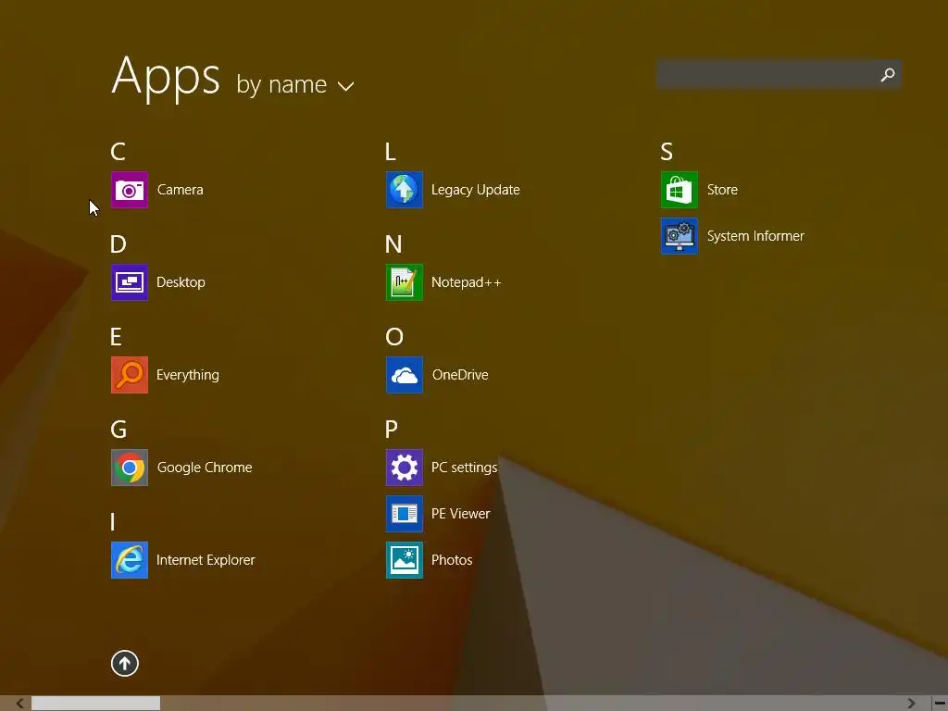Open the Desktop tile icon
This screenshot has height=711, width=948.
click(130, 282)
